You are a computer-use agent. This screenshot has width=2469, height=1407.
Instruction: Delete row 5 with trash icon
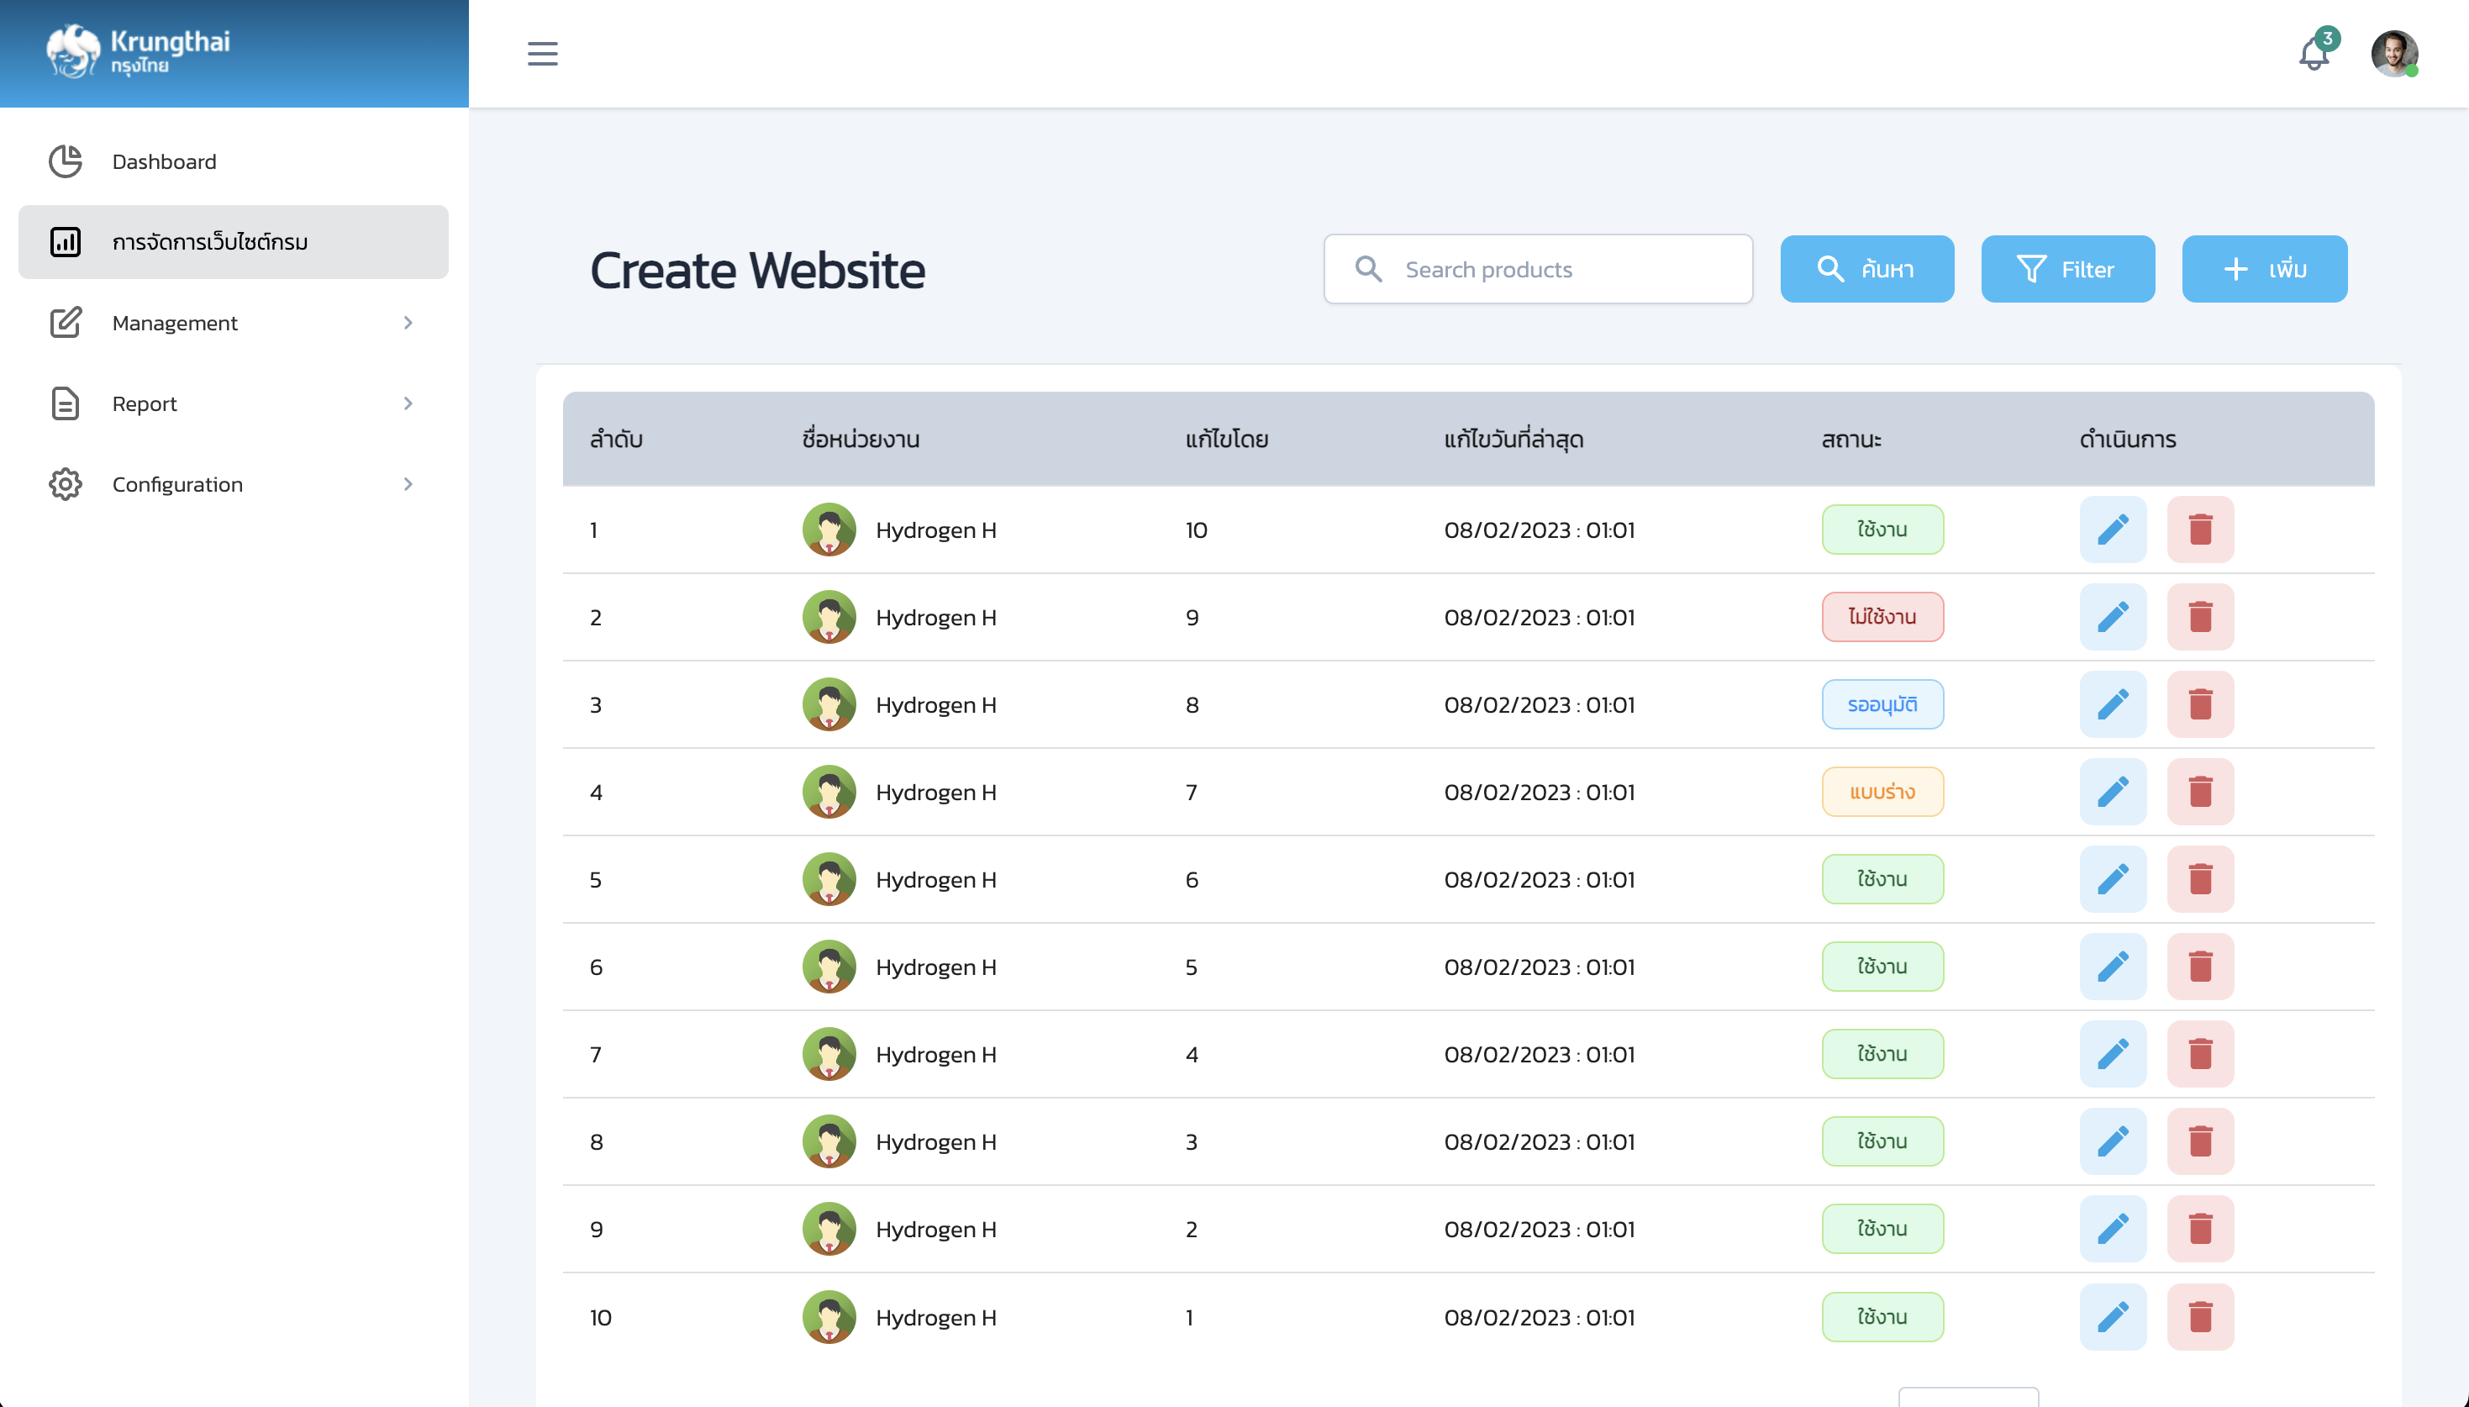(2199, 879)
